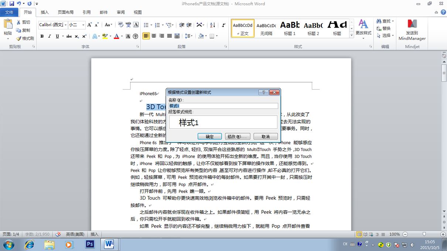447x251 pixels.
Task: Toggle Italic formatting
Action: (50, 36)
